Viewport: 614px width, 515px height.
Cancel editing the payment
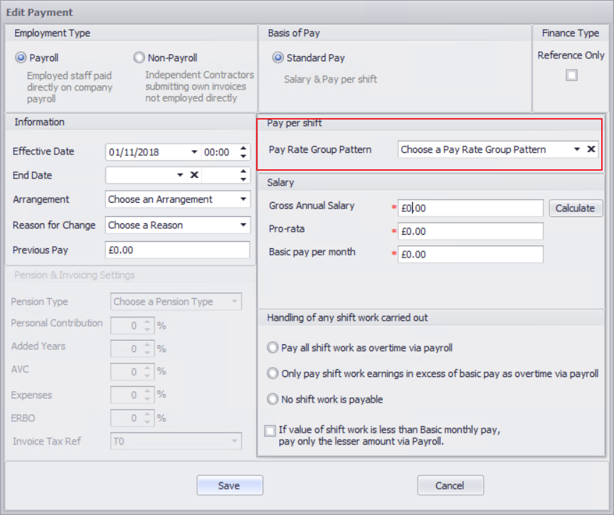450,486
